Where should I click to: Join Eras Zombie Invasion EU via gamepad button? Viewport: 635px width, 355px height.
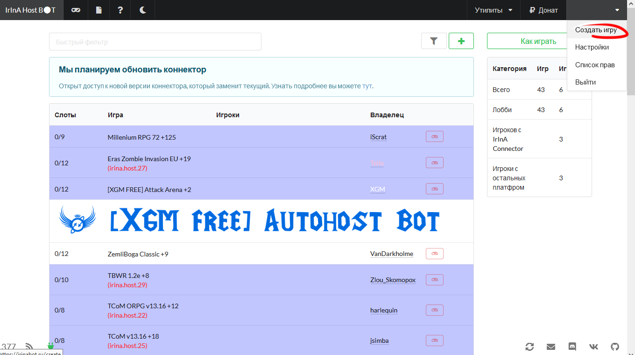435,163
